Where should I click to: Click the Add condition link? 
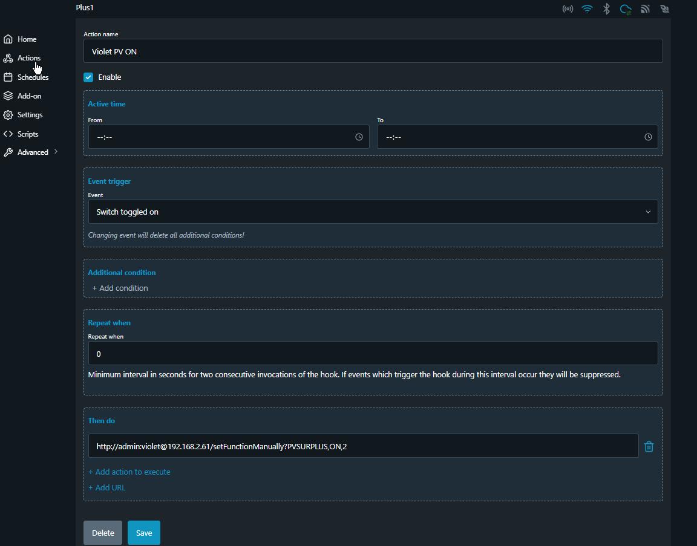tap(120, 288)
